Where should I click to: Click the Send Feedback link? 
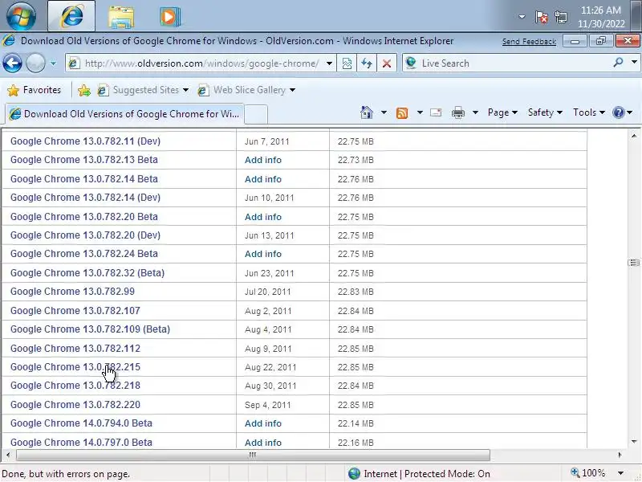[529, 42]
